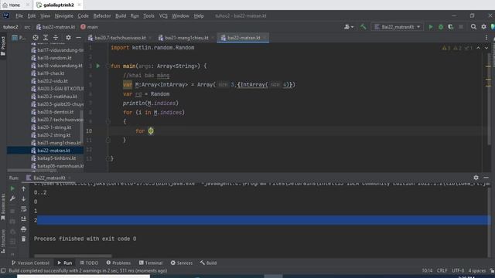Open the TODO tool window
Image resolution: width=495 pixels, height=278 pixels.
[89, 263]
